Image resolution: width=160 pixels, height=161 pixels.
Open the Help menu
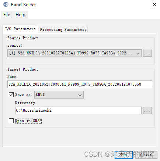pos(20,15)
